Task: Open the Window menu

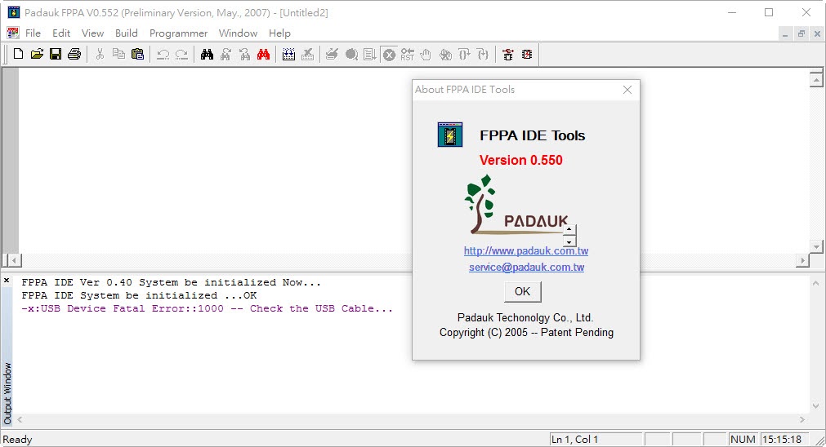Action: [x=238, y=33]
